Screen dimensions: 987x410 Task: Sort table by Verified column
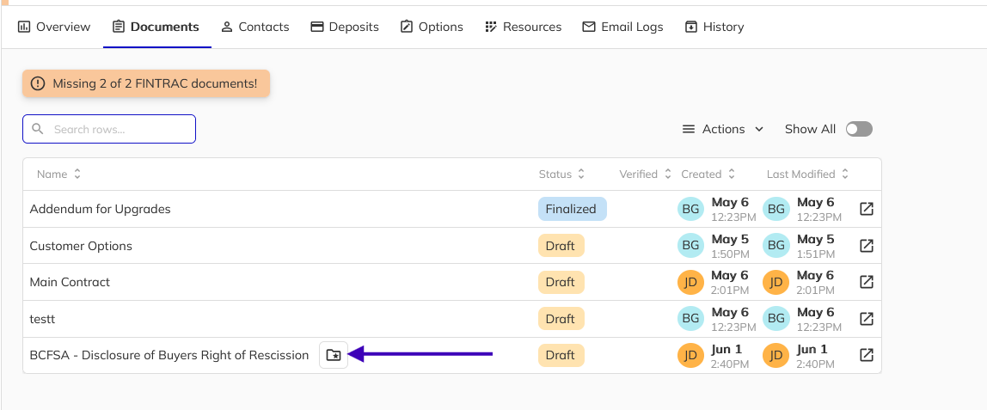coord(645,174)
